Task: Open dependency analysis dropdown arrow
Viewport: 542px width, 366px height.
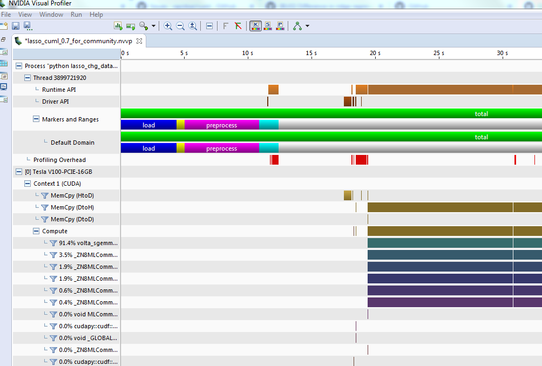Action: (307, 26)
